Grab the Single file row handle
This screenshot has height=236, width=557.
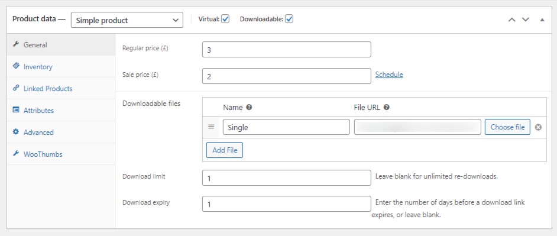coord(211,127)
